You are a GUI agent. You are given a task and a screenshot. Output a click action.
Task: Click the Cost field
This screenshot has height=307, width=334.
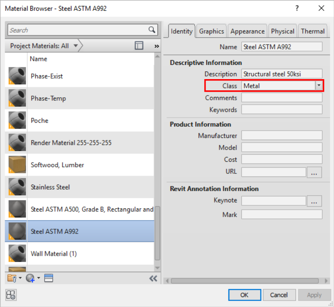tap(282, 159)
